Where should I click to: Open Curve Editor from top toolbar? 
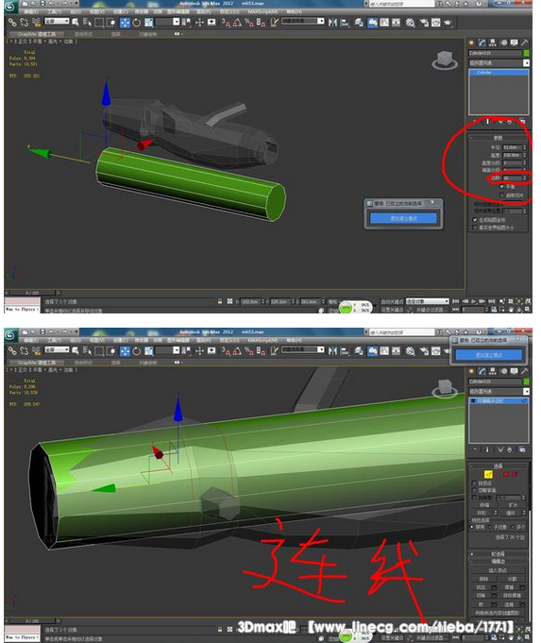pos(384,22)
